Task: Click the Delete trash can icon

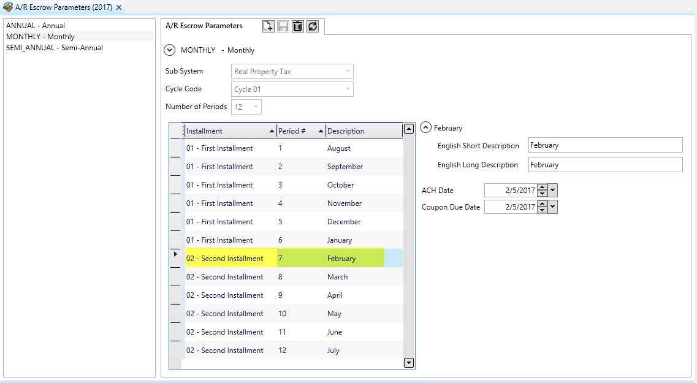Action: point(298,26)
